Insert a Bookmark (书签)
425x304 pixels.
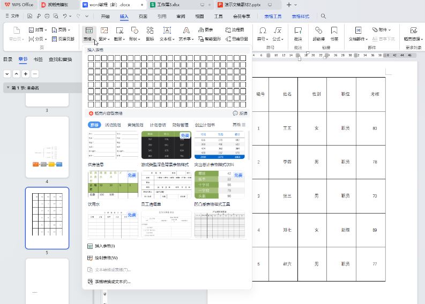[x=334, y=34]
